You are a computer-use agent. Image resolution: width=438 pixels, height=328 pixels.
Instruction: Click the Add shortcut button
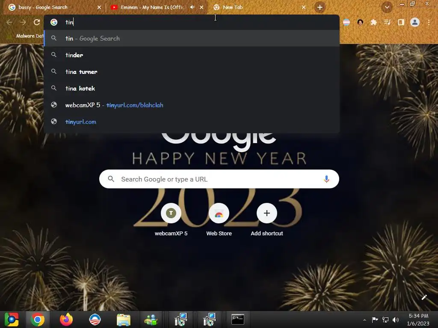pyautogui.click(x=267, y=220)
